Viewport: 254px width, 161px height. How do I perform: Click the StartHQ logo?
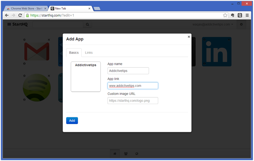click(x=18, y=24)
